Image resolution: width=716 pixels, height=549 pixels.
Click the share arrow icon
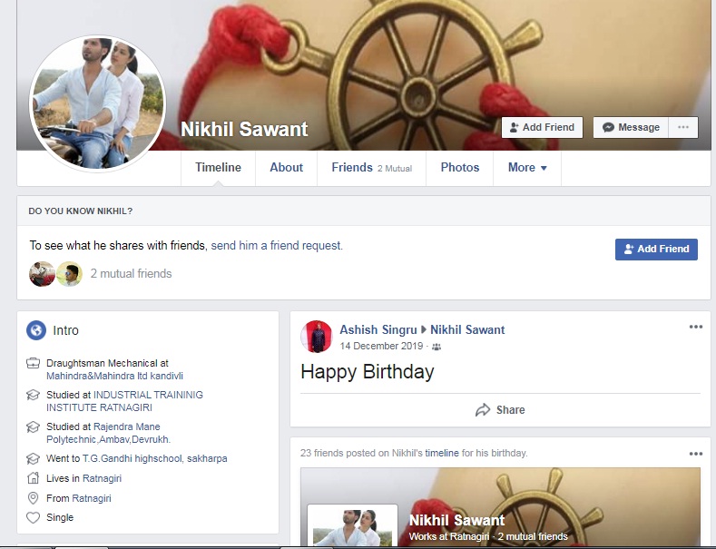pos(483,410)
